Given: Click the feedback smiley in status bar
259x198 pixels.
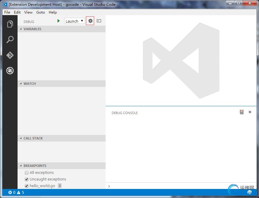Looking at the screenshot, I should click(x=250, y=192).
